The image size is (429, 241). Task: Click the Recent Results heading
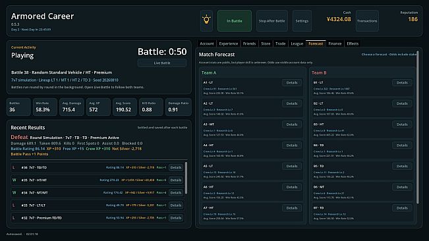(x=28, y=128)
